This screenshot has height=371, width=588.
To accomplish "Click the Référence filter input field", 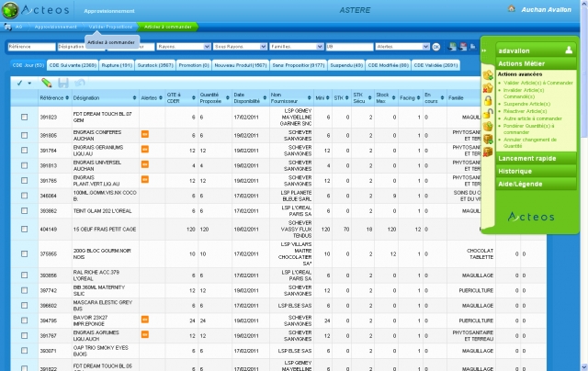I will (31, 47).
